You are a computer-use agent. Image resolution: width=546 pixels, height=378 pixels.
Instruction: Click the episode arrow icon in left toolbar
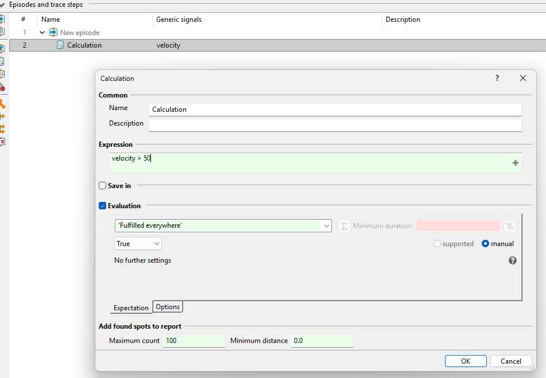pos(2,19)
